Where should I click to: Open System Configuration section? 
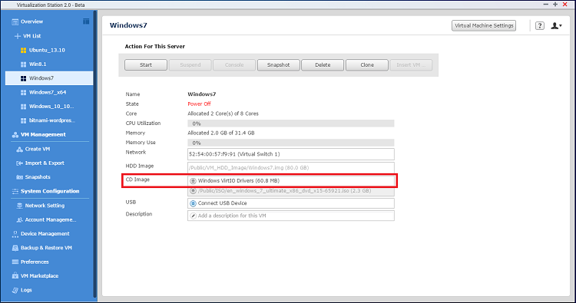point(50,191)
